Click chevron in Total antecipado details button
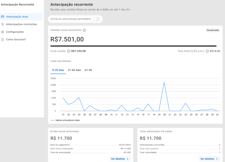Image resolution: width=225 pixels, height=162 pixels. 217,158
